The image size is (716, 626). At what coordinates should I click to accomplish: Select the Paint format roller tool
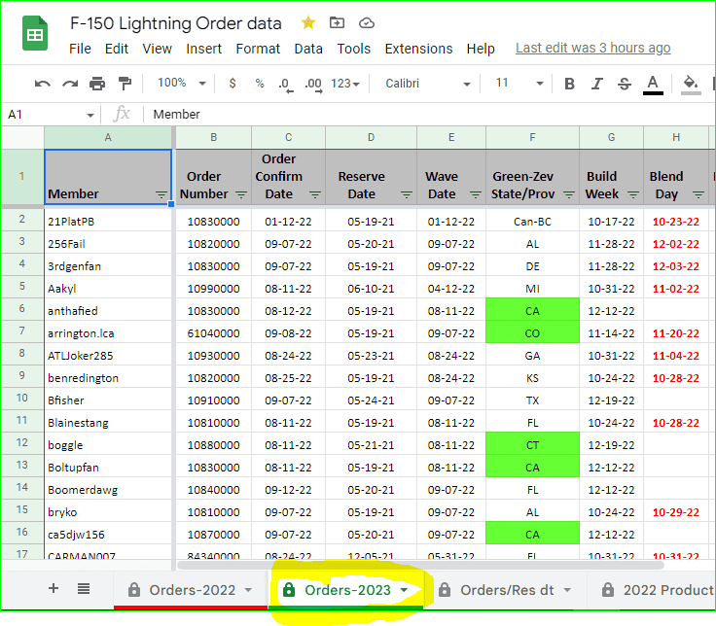coord(125,84)
